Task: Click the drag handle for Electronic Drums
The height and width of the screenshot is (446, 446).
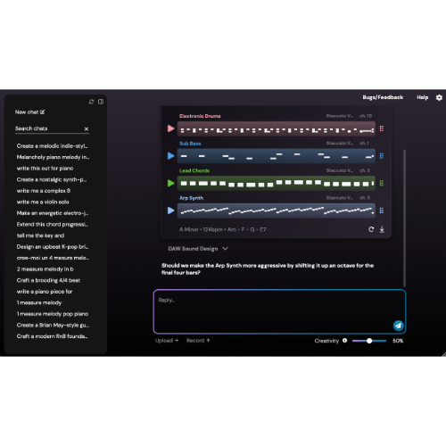Action: click(x=382, y=128)
